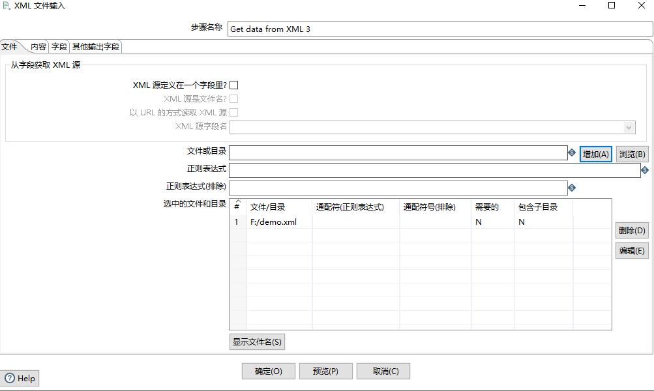Click the 增加(A) button
Viewport: 654px width, 391px height.
click(x=595, y=153)
